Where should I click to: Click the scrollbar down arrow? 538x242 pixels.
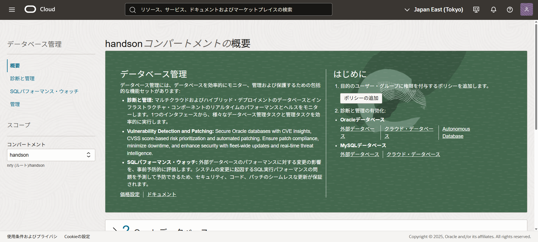536,229
